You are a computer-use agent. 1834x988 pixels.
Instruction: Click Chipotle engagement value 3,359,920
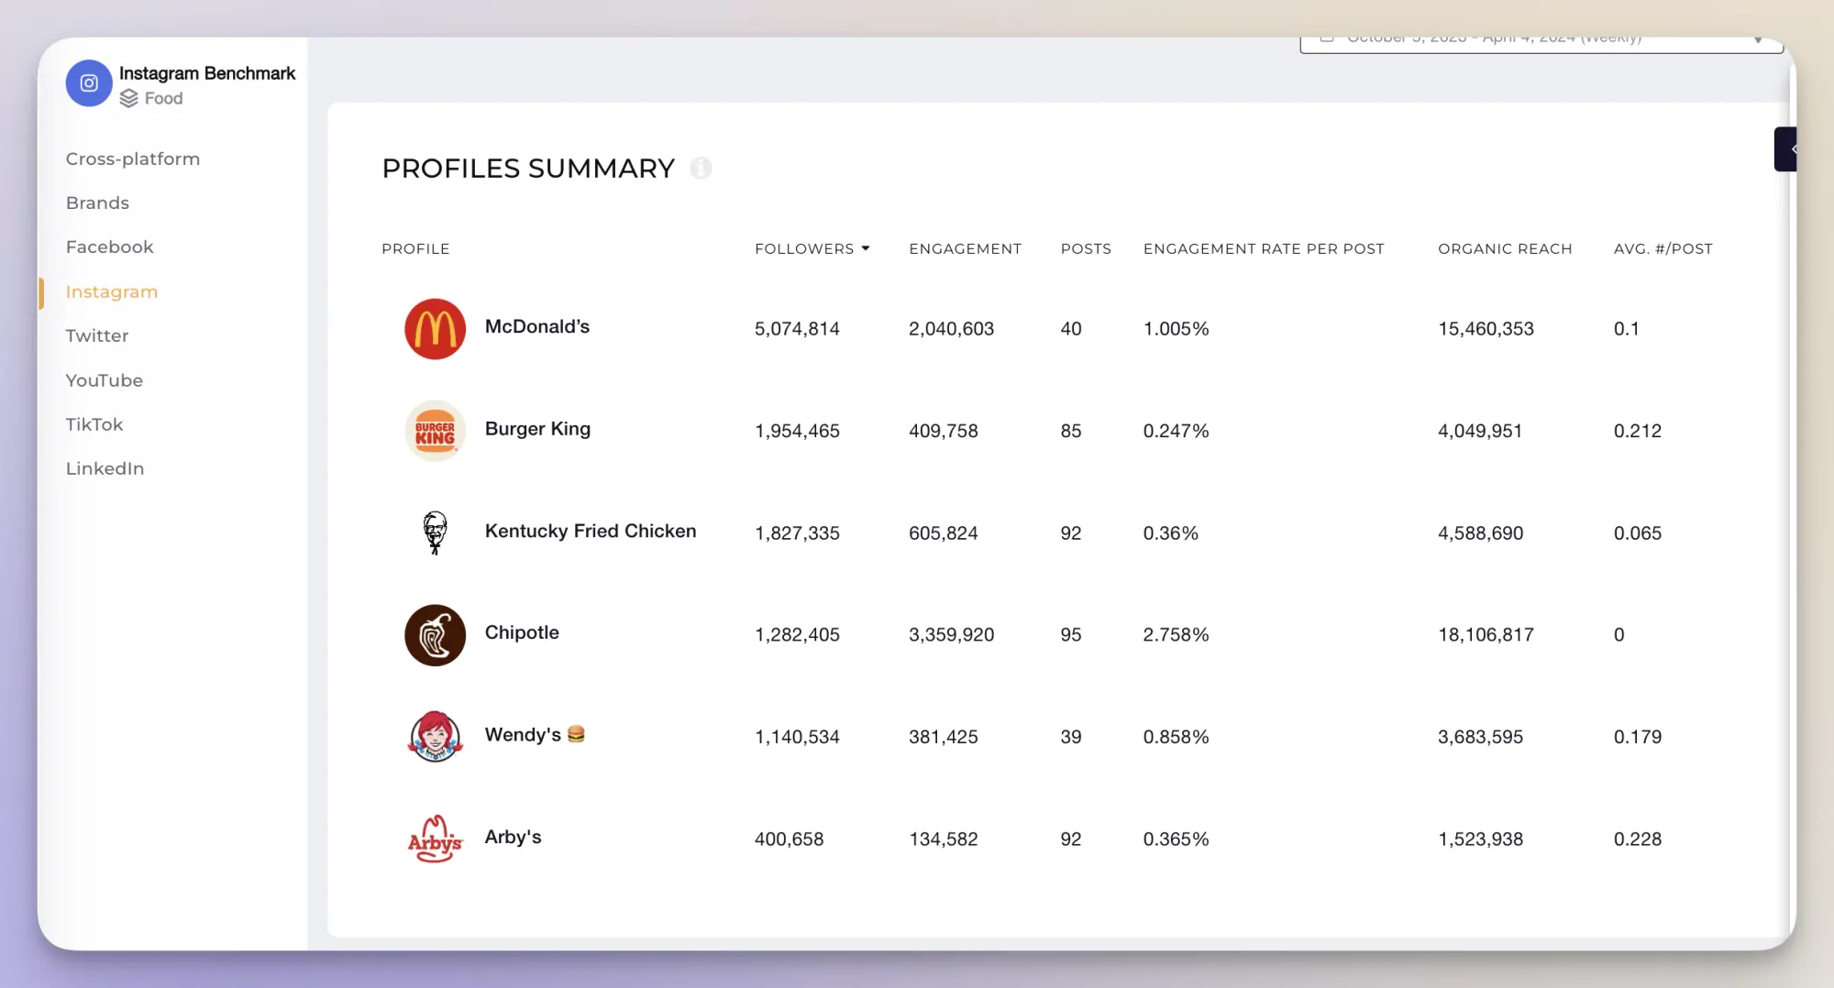(951, 634)
